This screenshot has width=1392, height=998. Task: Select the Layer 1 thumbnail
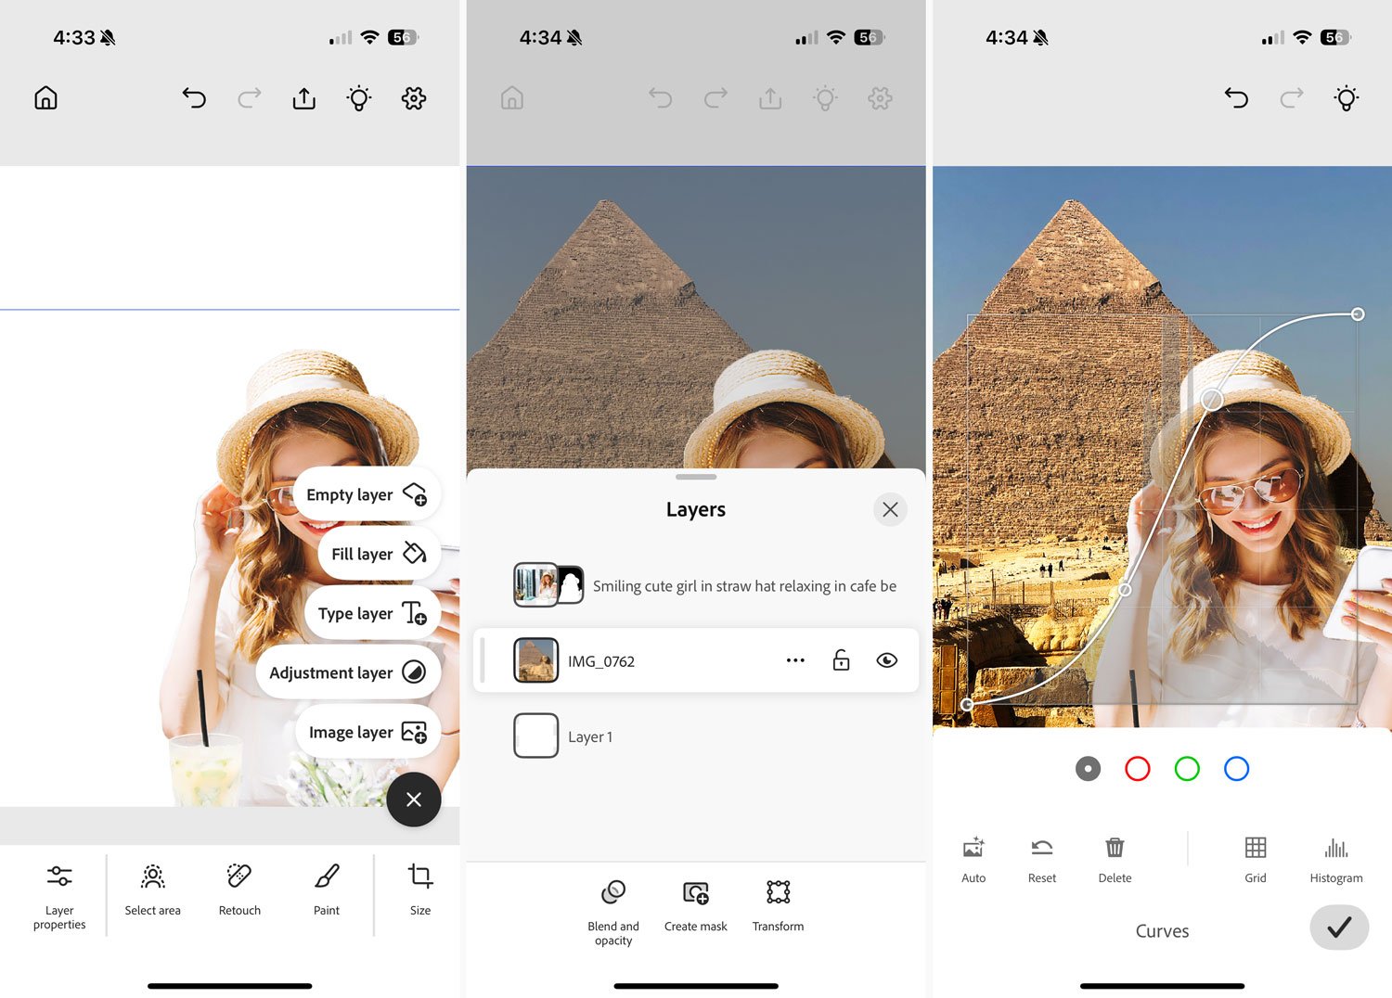tap(536, 736)
